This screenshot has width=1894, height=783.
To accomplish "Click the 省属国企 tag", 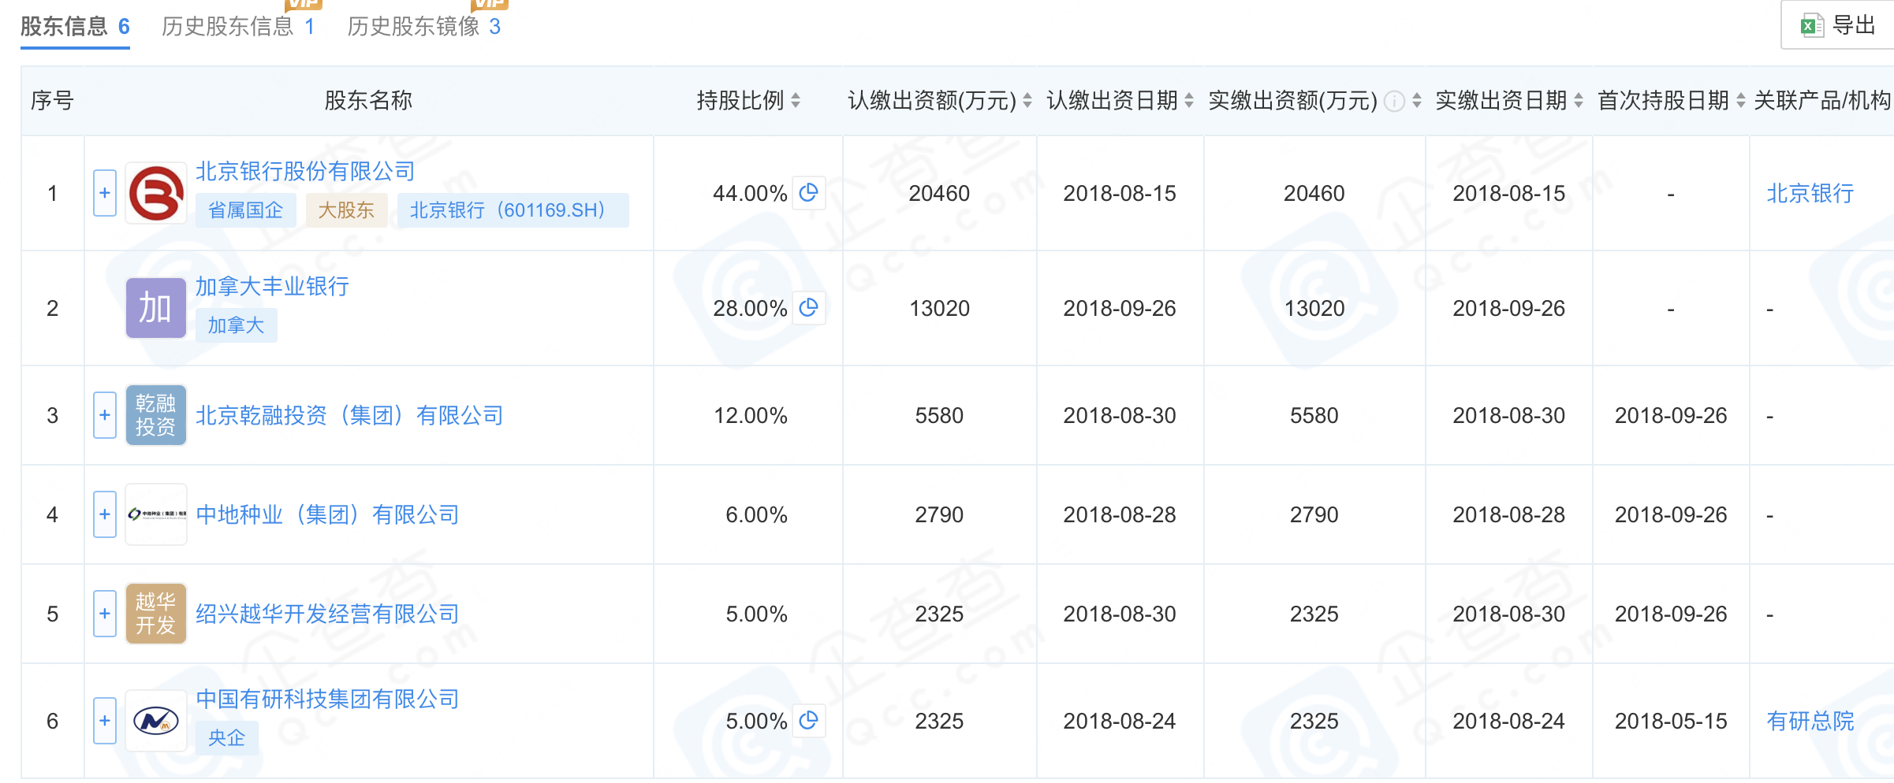I will point(245,210).
